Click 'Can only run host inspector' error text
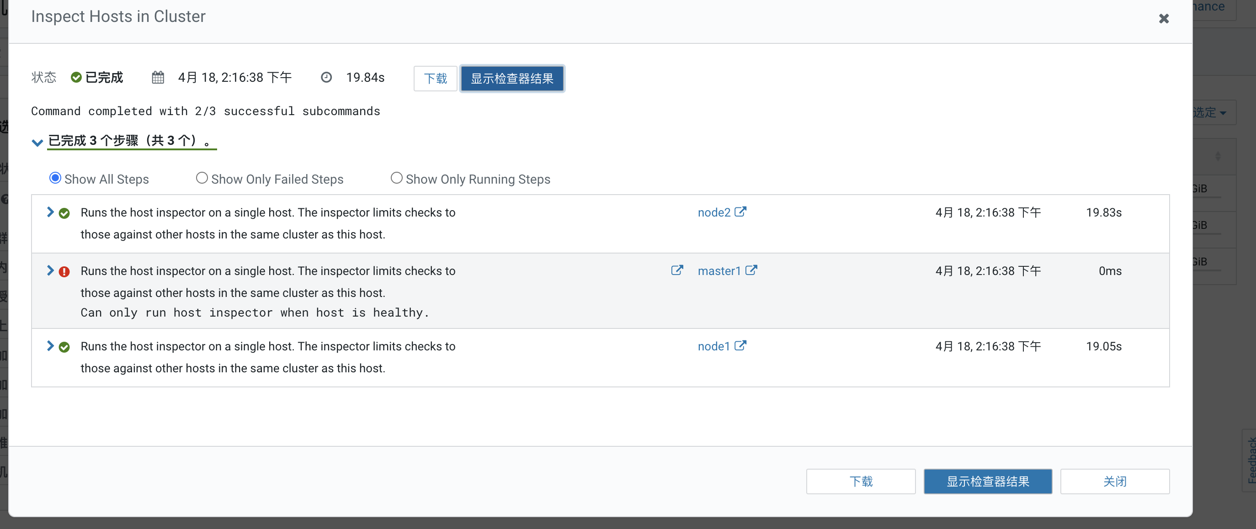This screenshot has width=1256, height=529. 255,313
